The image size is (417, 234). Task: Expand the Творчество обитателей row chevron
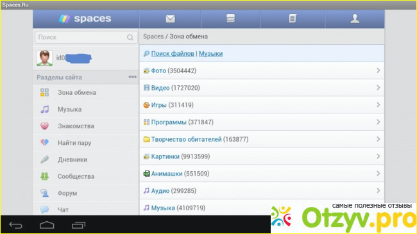[x=378, y=139]
